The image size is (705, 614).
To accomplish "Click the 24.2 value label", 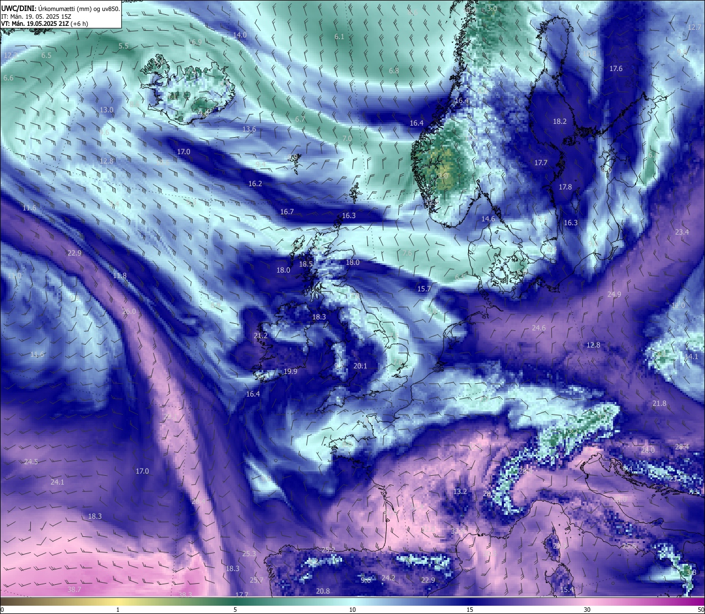I will pos(388,578).
